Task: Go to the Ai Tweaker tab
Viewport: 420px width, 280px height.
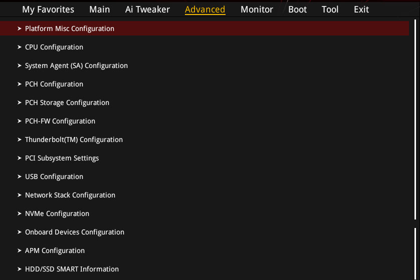Action: tap(147, 9)
